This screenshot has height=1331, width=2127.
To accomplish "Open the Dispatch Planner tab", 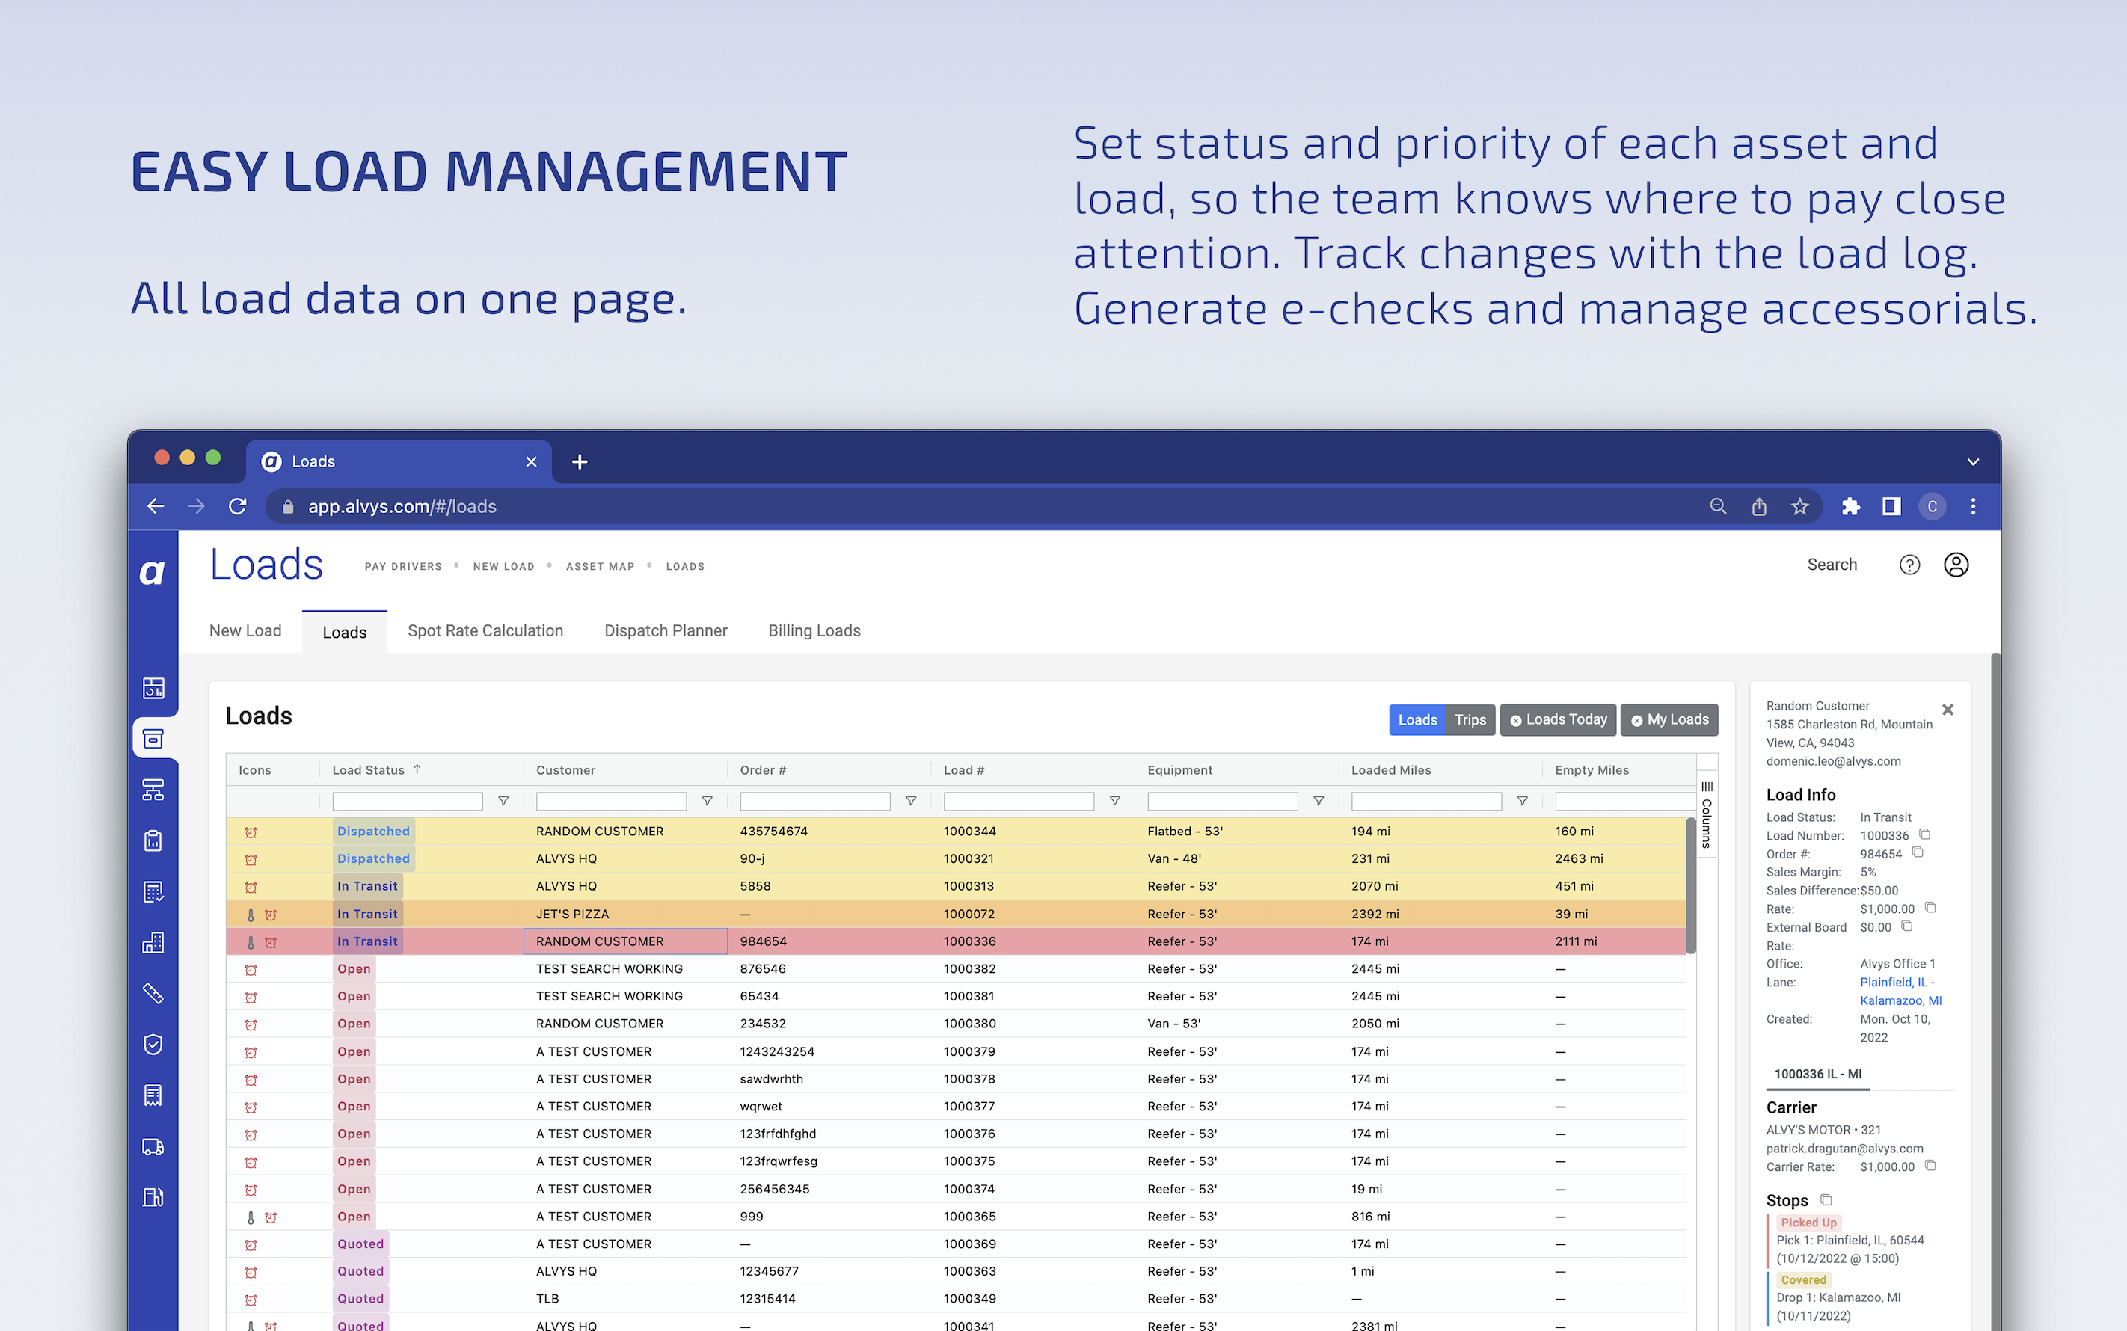I will coord(666,630).
